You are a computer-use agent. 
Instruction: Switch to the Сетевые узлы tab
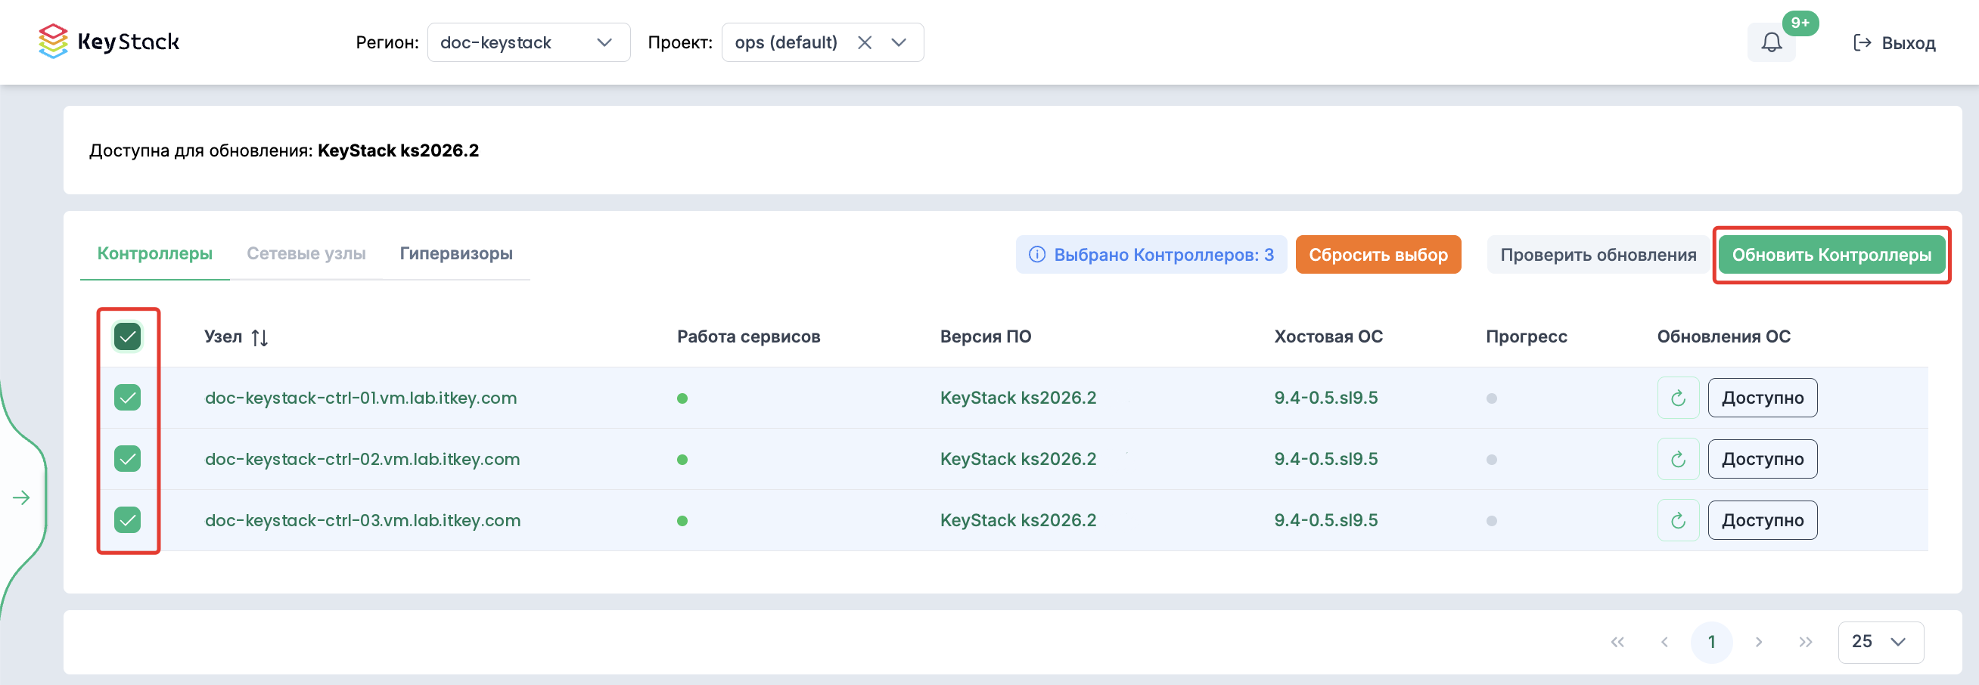306,253
